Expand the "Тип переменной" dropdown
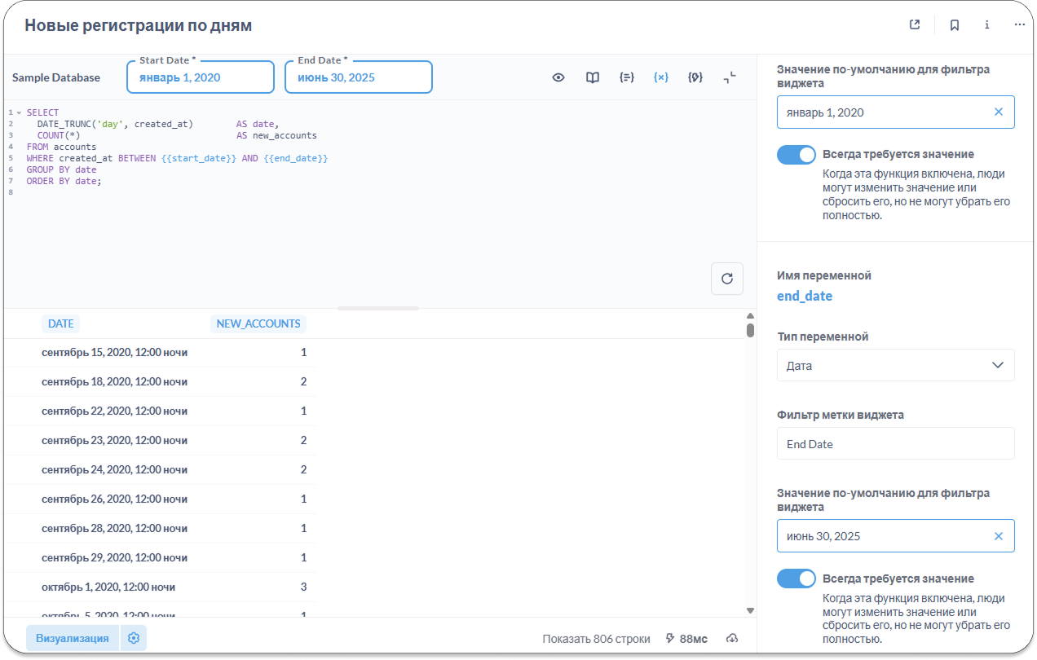Screen dimensions: 1037x660 click(x=895, y=365)
